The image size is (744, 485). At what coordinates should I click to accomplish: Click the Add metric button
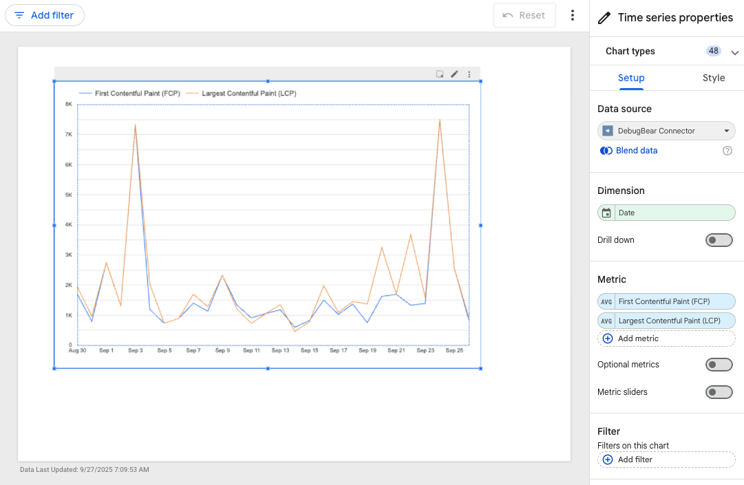coord(666,338)
